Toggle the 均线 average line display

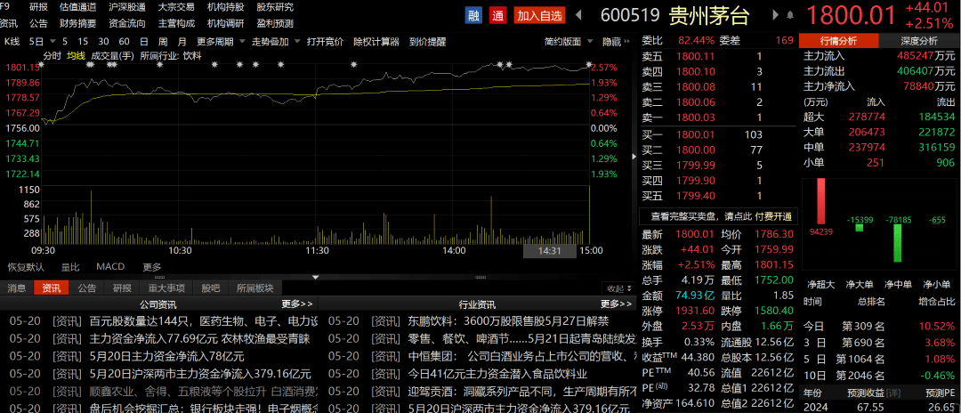[77, 55]
